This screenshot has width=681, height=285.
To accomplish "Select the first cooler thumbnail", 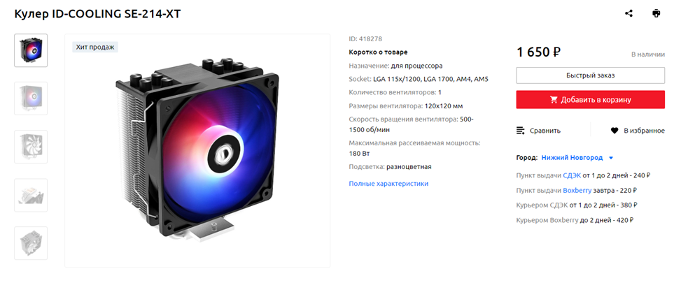I will (31, 50).
